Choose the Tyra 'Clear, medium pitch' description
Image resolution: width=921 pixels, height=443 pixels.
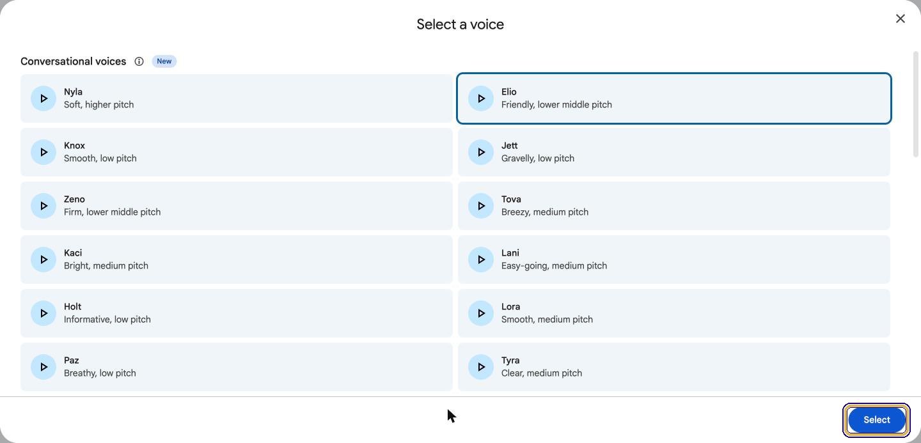(542, 373)
